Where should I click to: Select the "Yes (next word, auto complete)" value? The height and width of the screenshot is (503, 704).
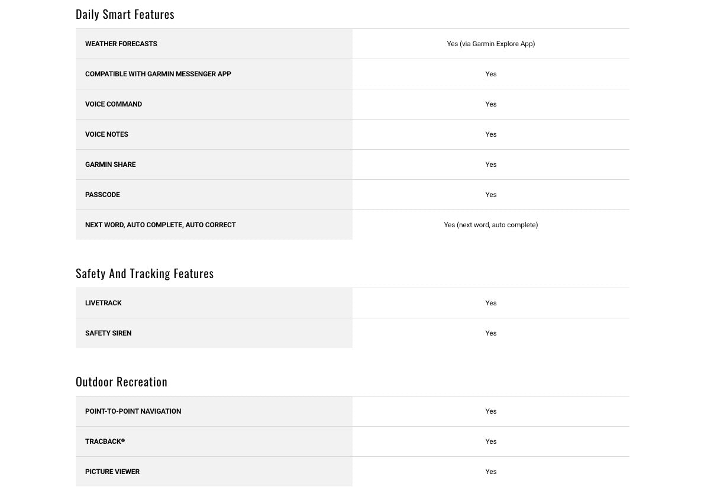[x=490, y=225]
